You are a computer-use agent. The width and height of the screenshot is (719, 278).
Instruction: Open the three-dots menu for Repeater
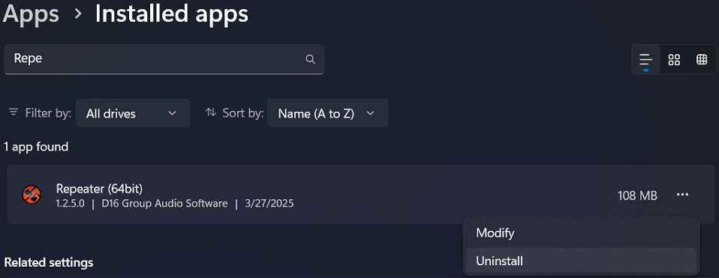pyautogui.click(x=682, y=195)
